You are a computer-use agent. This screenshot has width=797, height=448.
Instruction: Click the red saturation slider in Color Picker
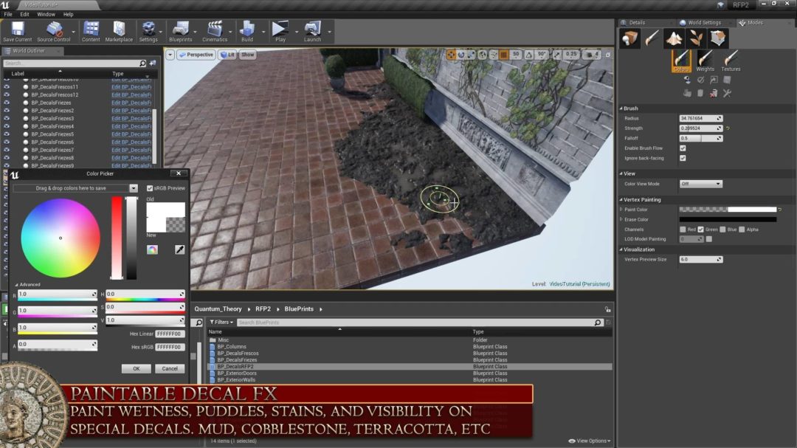(x=117, y=238)
